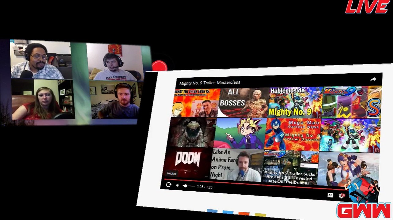The image size is (393, 220).
Task: Open the 'ALL BOSSES' suggested video
Action: coord(244,103)
